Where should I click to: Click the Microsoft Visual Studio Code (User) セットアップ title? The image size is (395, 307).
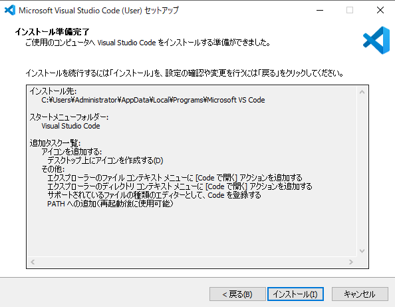(98, 11)
